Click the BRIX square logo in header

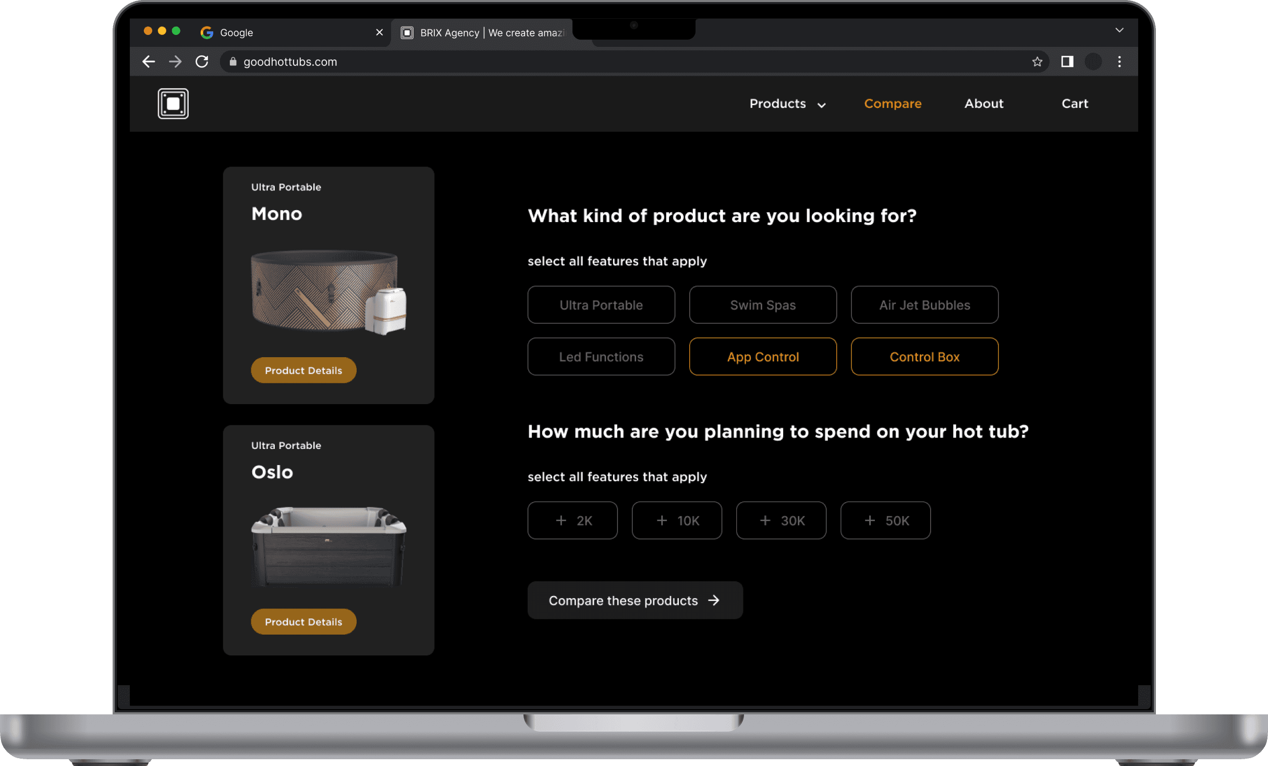coord(173,103)
